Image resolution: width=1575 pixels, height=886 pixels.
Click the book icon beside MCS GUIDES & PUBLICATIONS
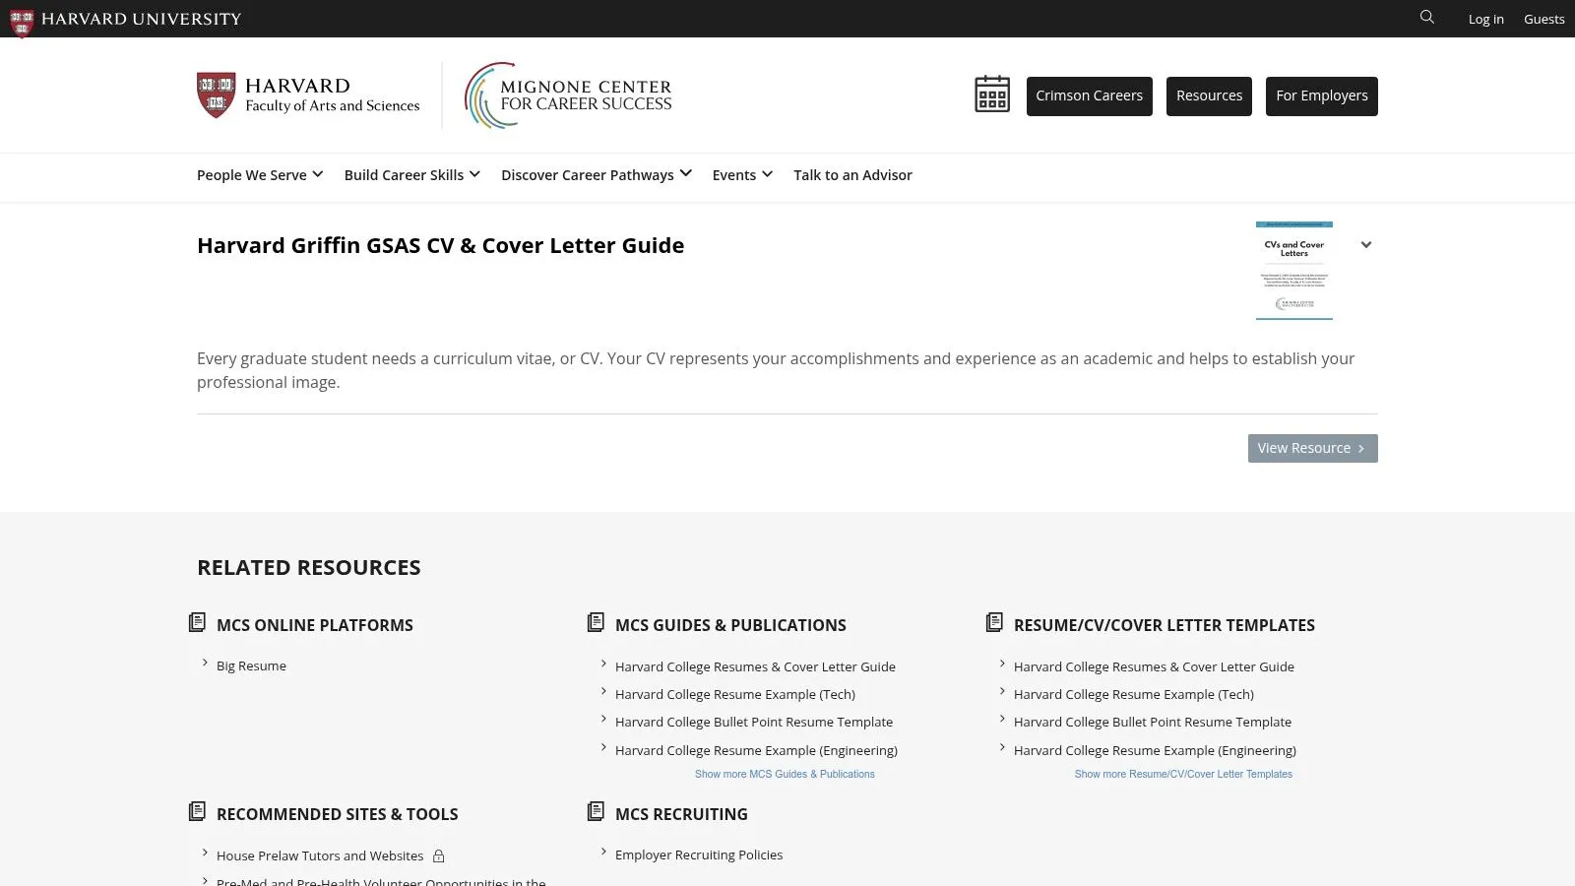(x=595, y=622)
